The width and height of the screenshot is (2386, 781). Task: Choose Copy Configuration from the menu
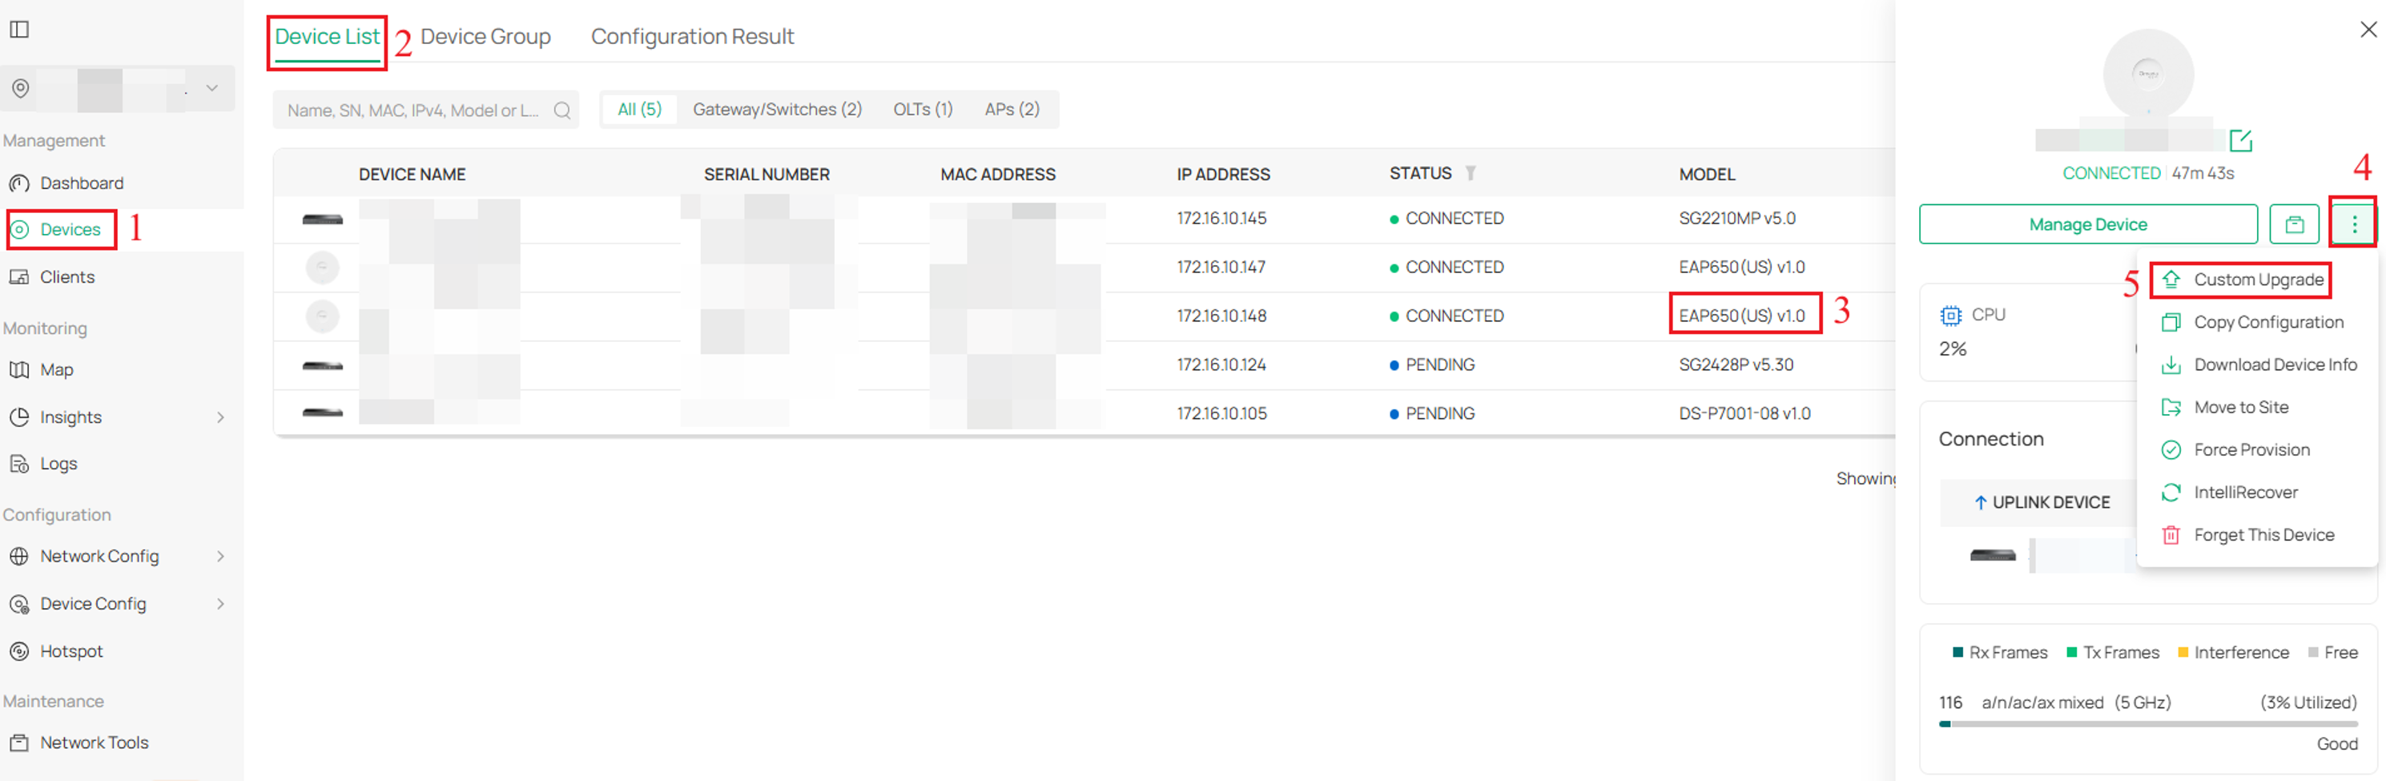(x=2258, y=322)
